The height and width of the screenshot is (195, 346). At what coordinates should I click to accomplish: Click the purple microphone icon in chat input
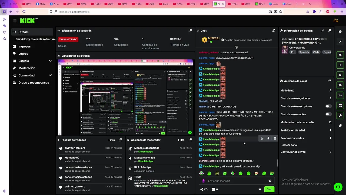coord(203,181)
